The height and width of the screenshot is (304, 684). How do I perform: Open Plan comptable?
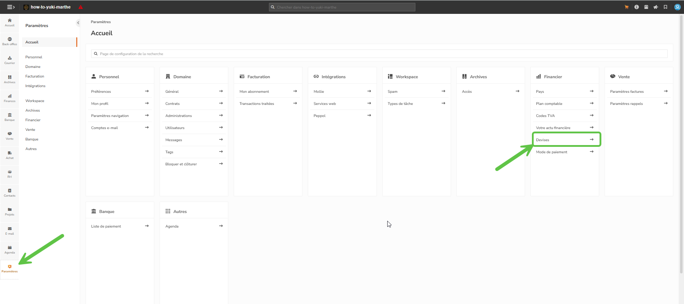pyautogui.click(x=565, y=103)
